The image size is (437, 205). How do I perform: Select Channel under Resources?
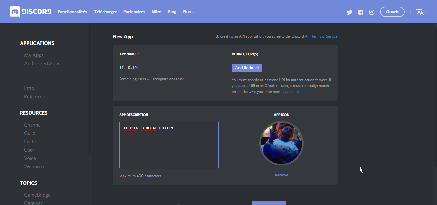(33, 125)
